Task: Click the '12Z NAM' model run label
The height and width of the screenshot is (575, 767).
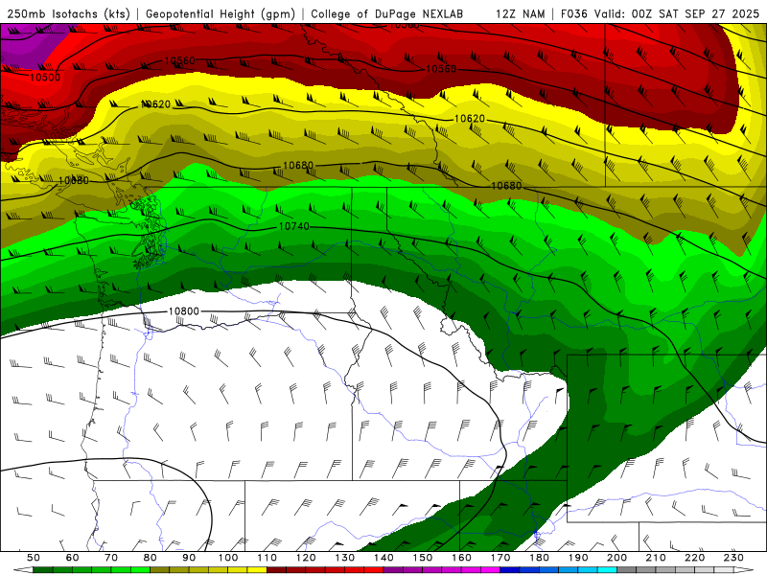Action: 521,13
